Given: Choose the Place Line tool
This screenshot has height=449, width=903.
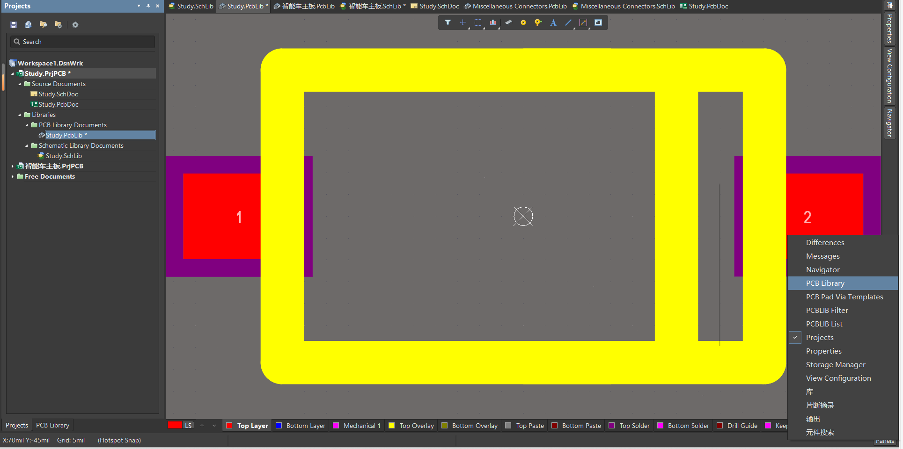Looking at the screenshot, I should [568, 22].
